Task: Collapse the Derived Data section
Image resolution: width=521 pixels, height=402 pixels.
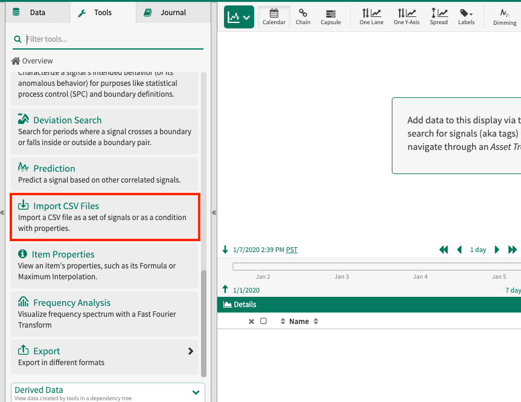Action: click(x=196, y=392)
